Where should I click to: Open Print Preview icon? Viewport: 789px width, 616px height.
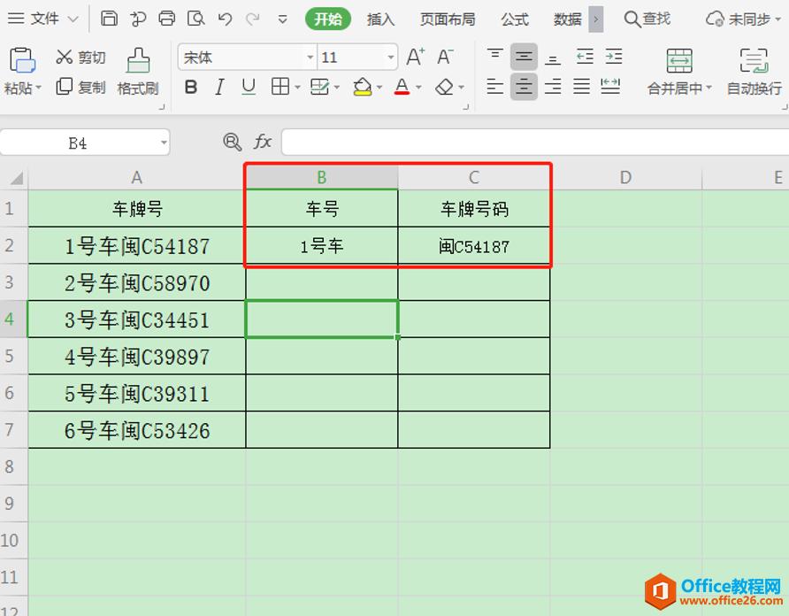point(195,19)
